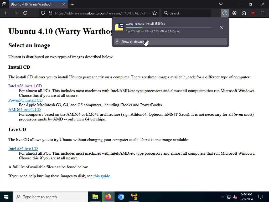Click the uBlock Origin extension icon
The height and width of the screenshot is (202, 269).
(x=253, y=13)
